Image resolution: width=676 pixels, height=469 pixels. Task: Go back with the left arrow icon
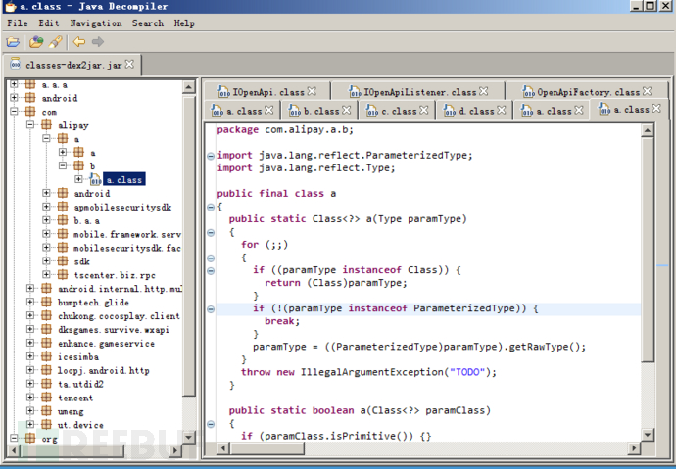(79, 42)
